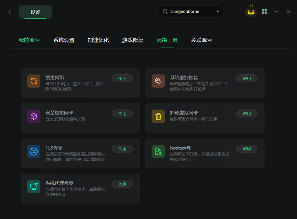
Task: Click the 重置网络 title text
Action: (55, 77)
